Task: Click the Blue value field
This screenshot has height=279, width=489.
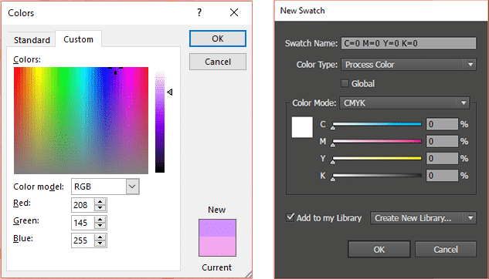Action: tap(83, 240)
